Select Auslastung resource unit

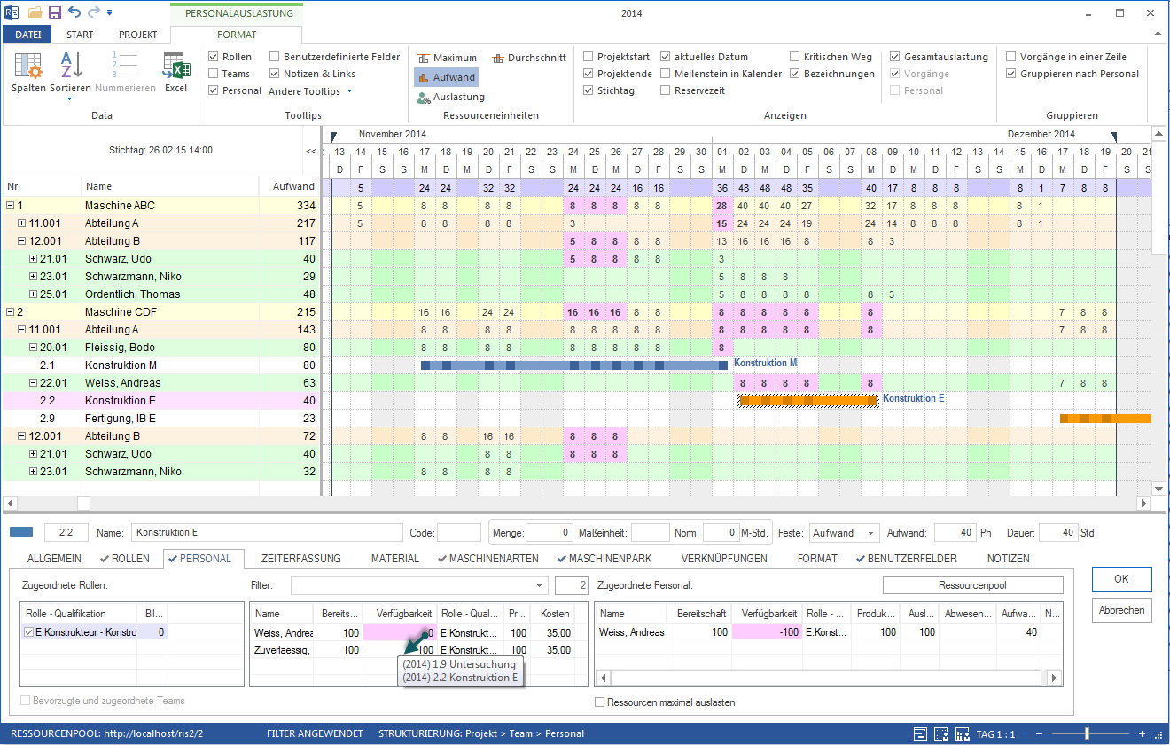pos(450,97)
